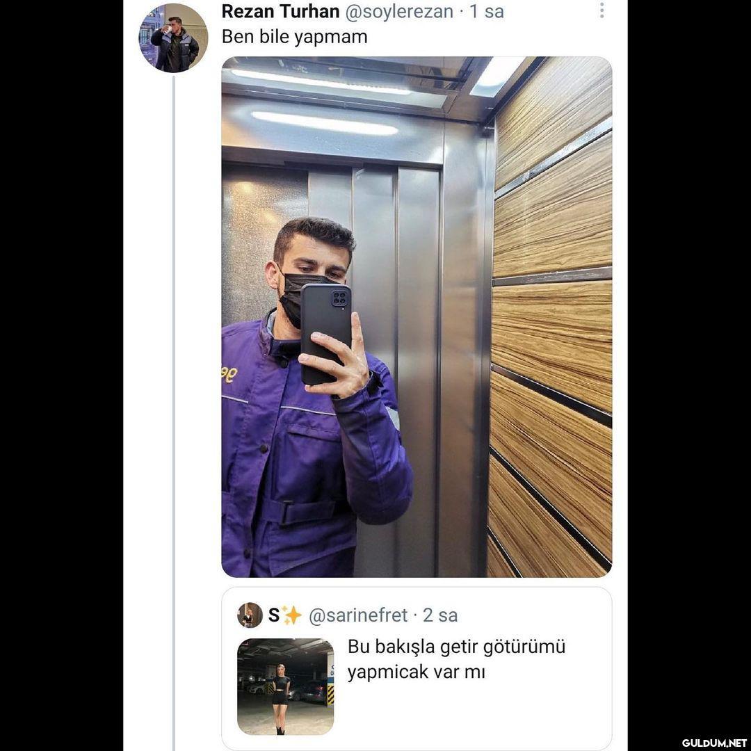Click the Rezan Turhan display name
The width and height of the screenshot is (751, 751).
[280, 11]
